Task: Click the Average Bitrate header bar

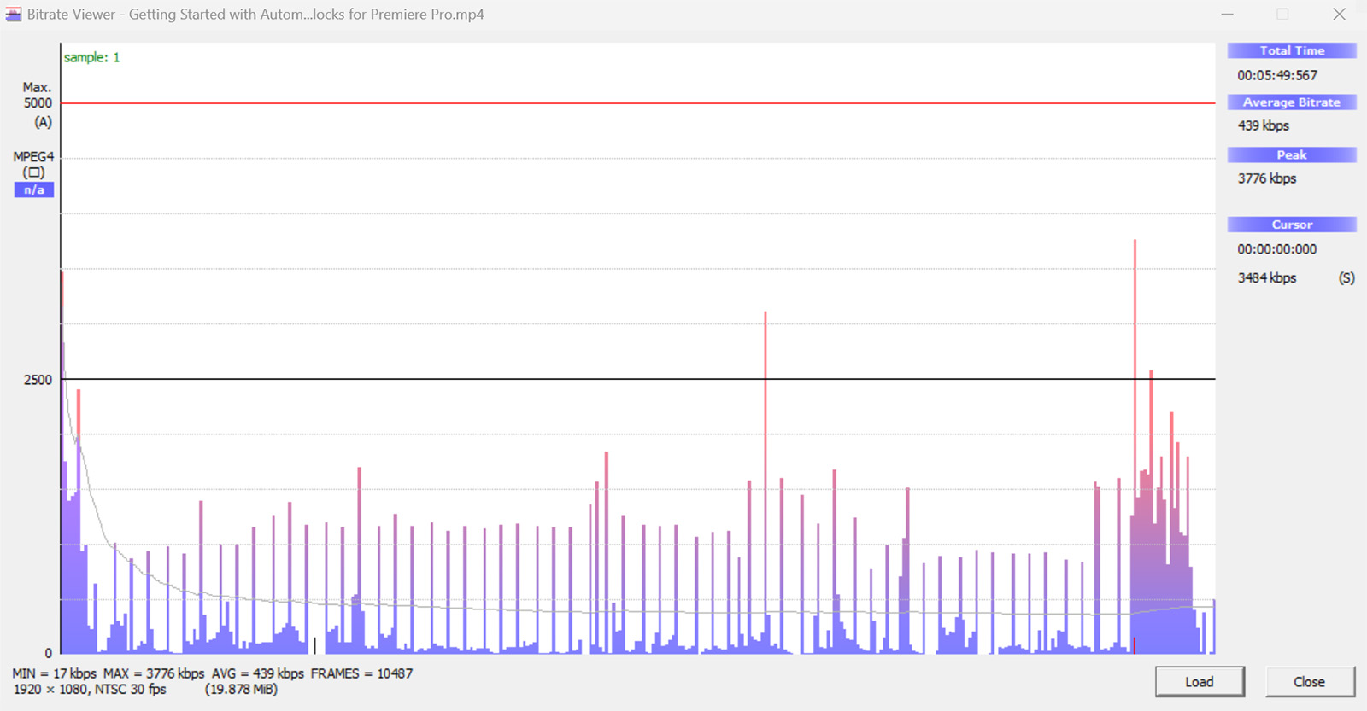Action: click(1291, 102)
